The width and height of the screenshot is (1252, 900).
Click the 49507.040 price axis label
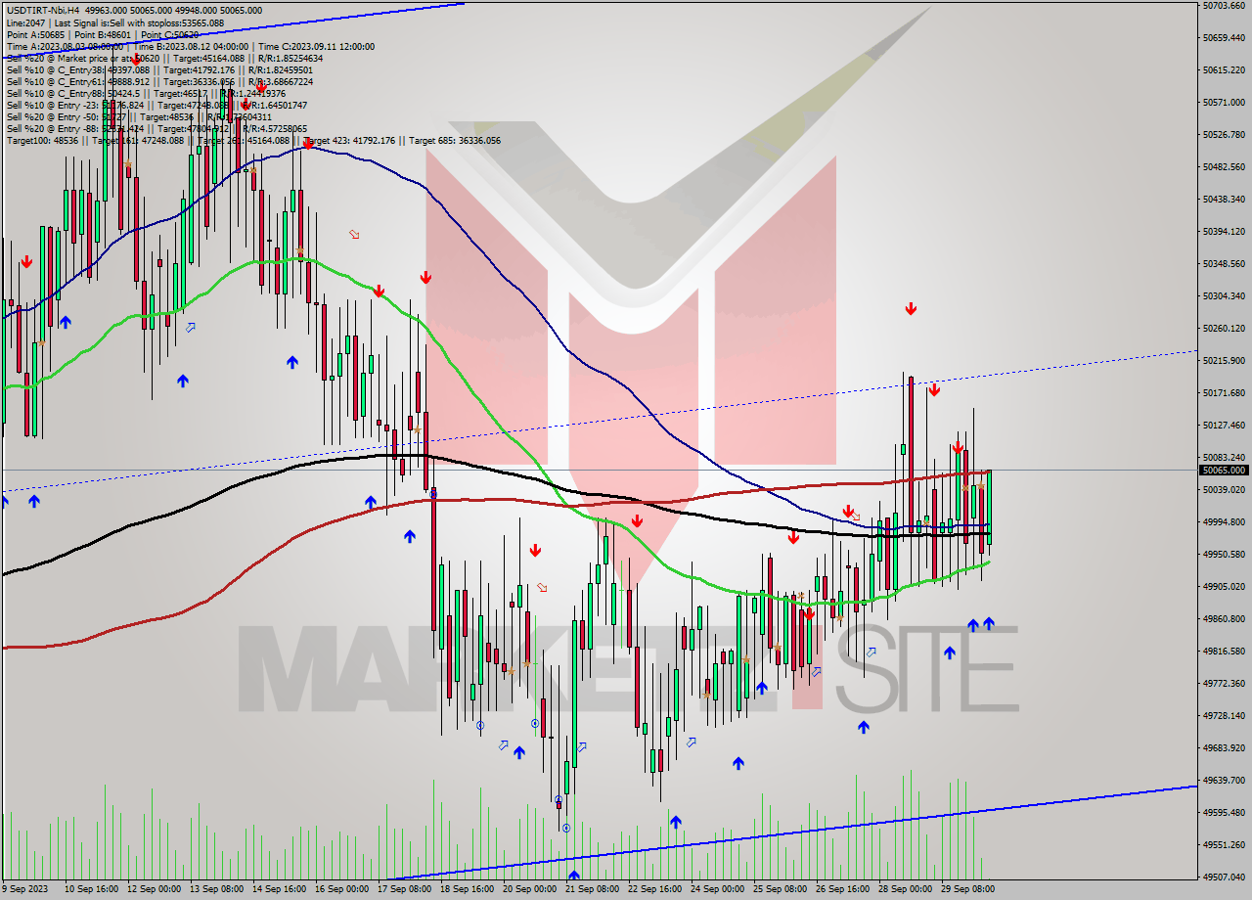[x=1224, y=877]
